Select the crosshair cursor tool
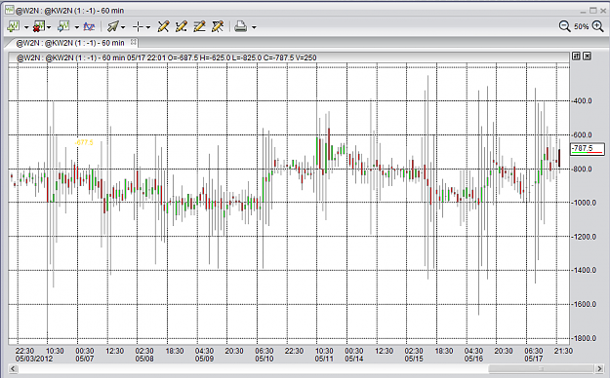Viewport: 610px width, 378px height. pos(139,27)
